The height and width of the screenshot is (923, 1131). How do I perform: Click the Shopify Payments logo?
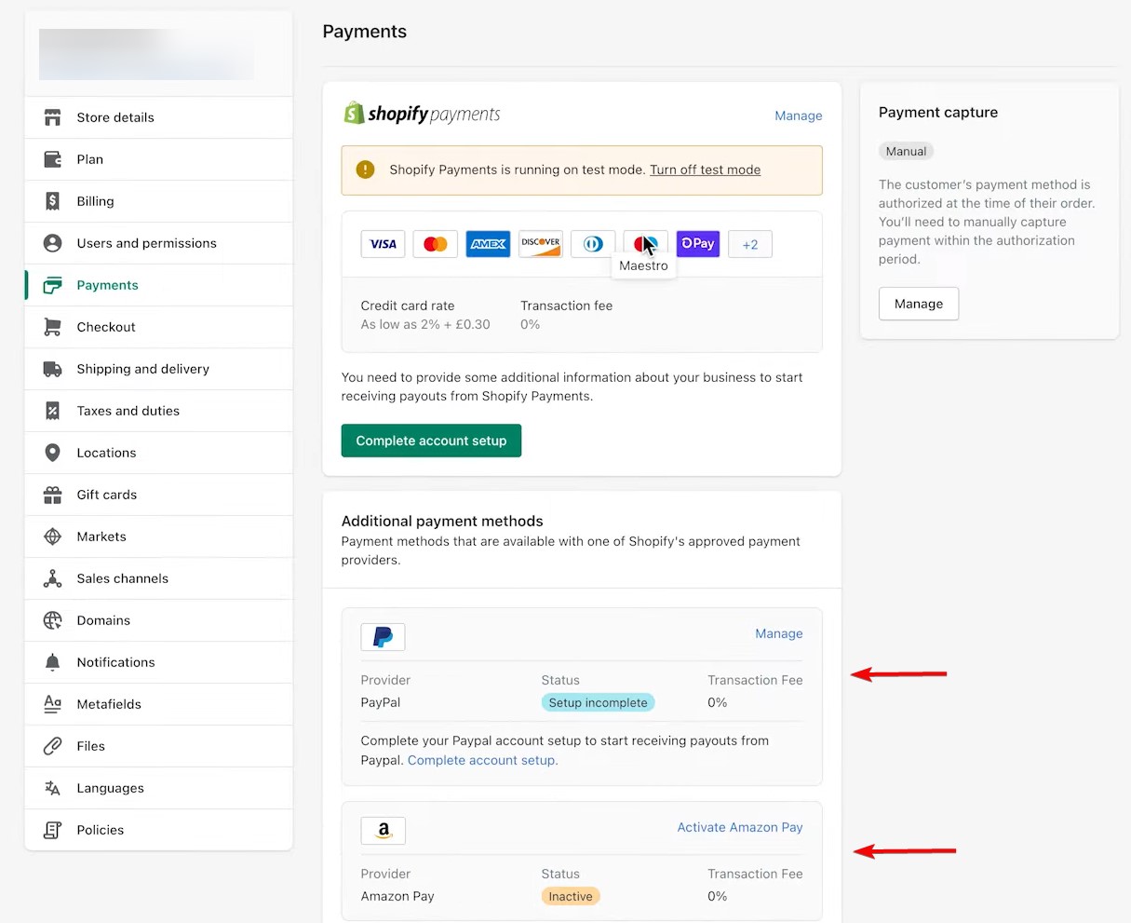pyautogui.click(x=422, y=113)
